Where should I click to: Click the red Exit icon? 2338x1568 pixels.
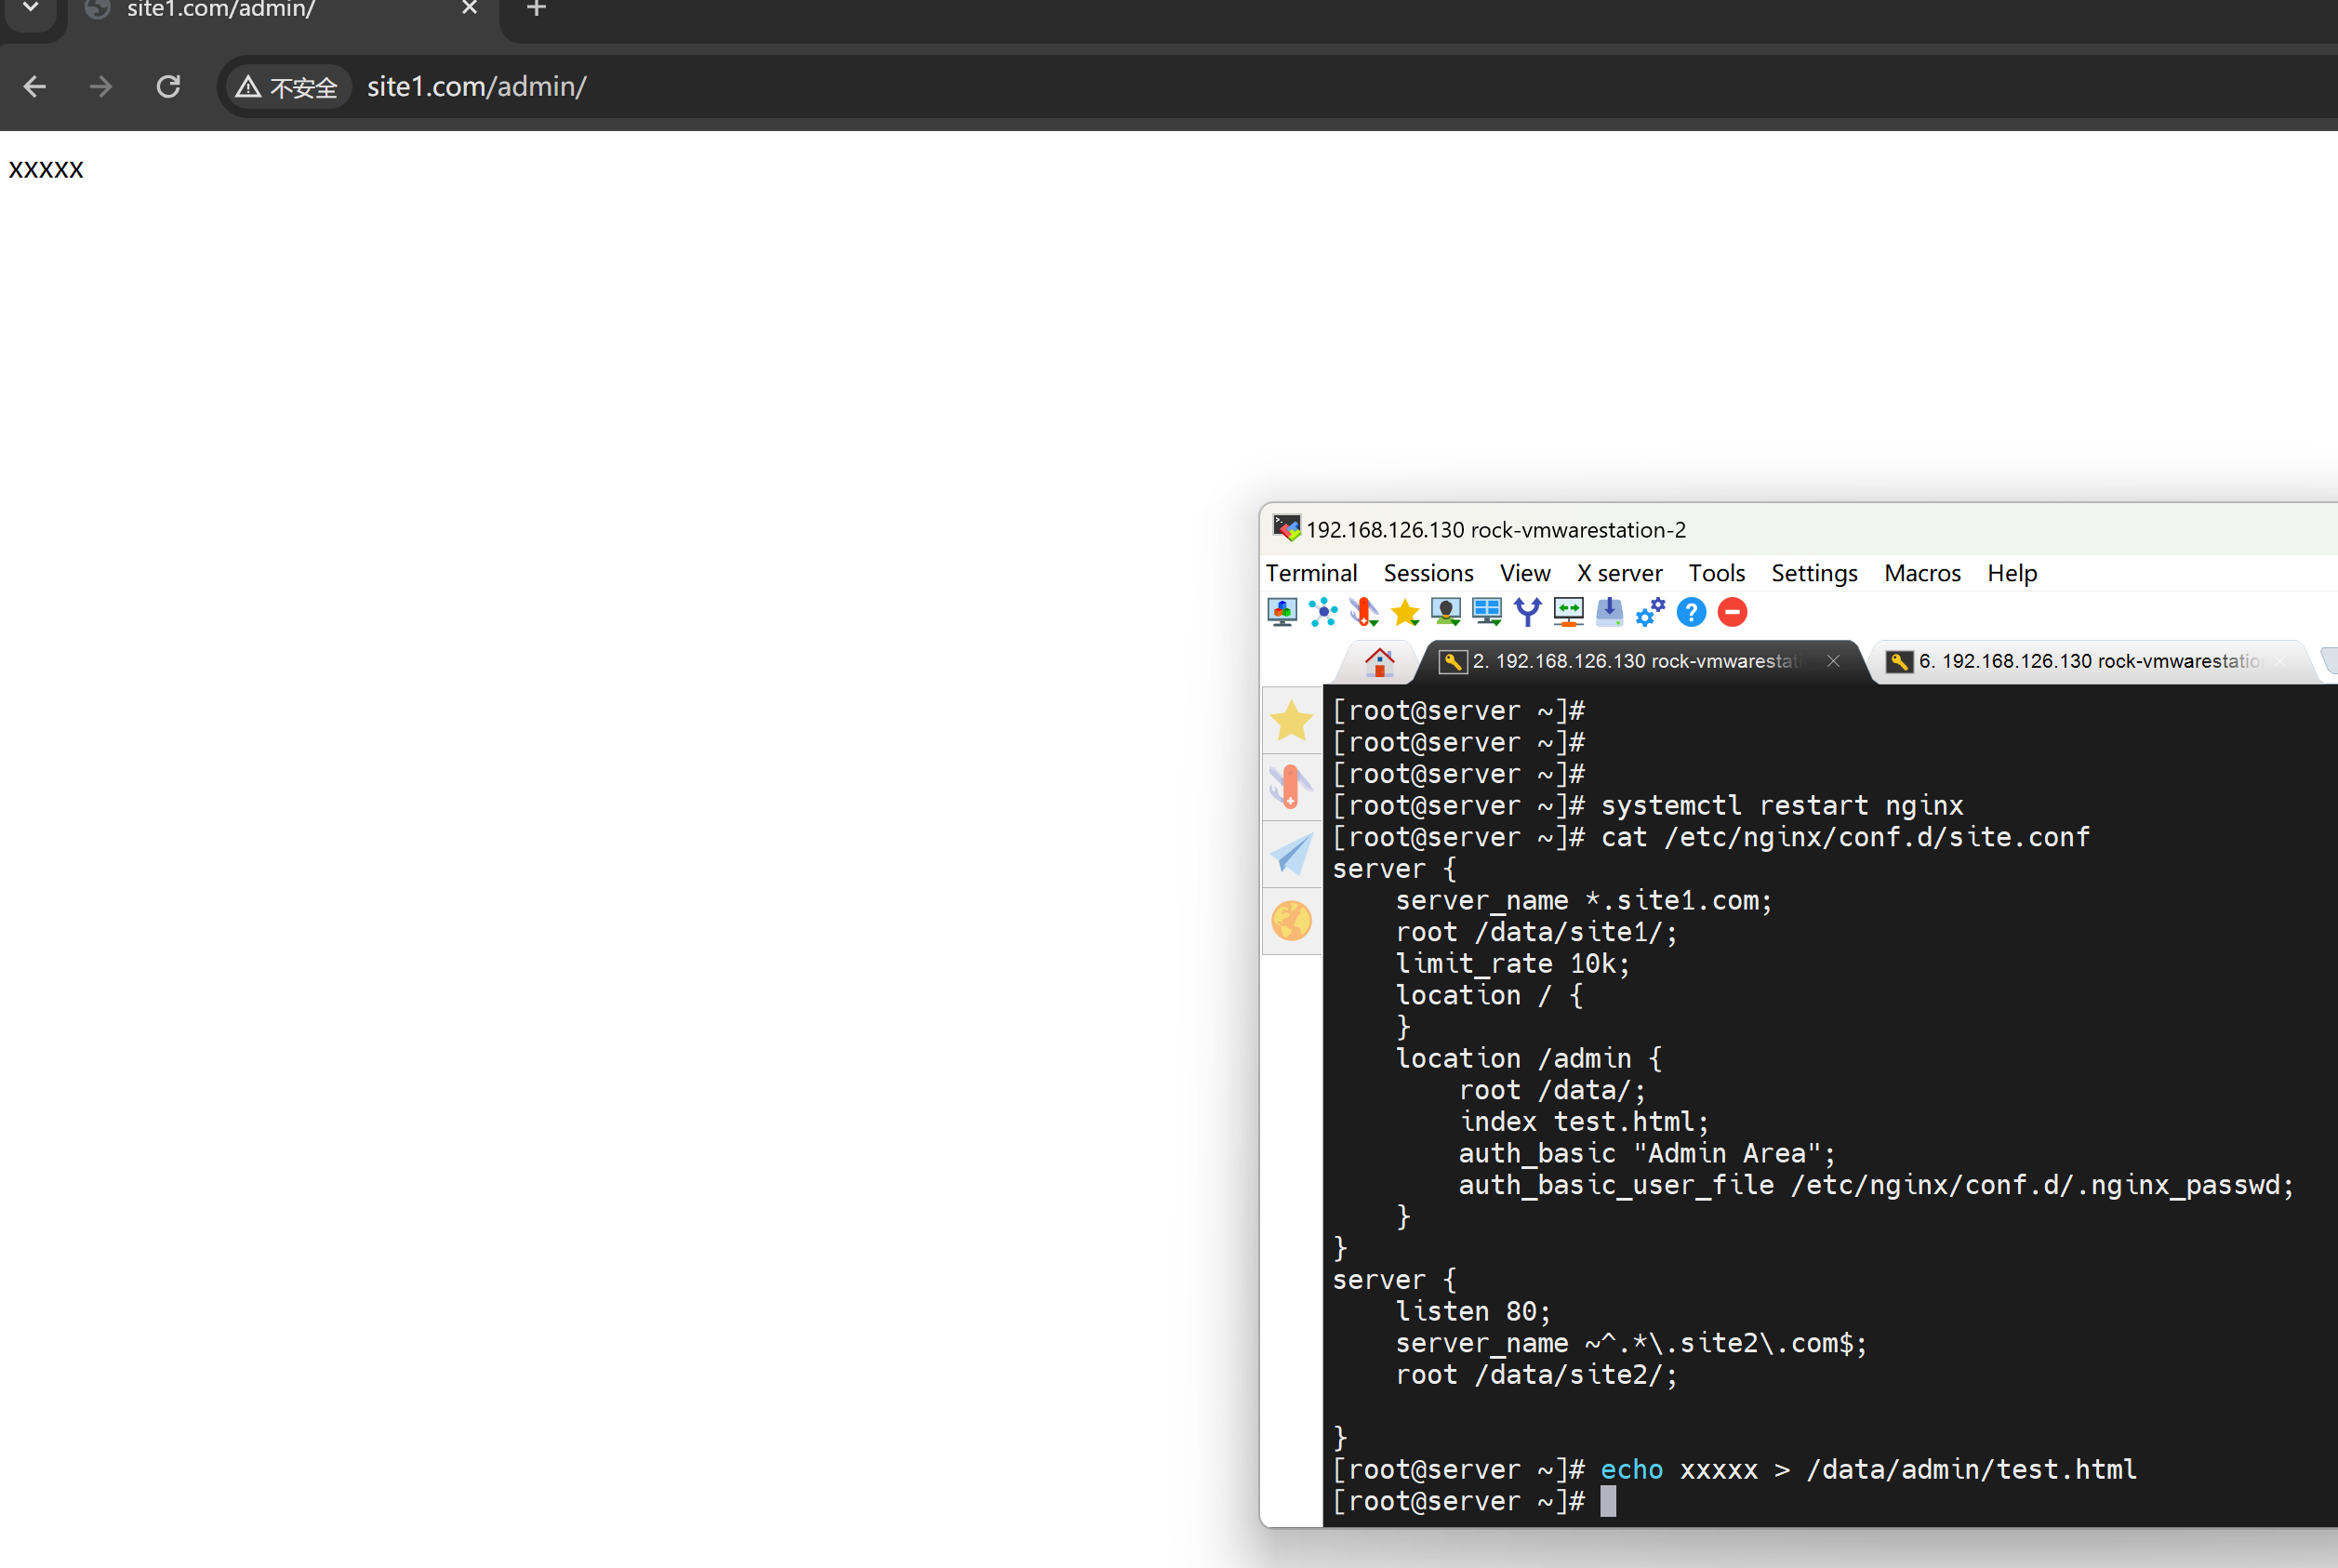(x=1732, y=611)
